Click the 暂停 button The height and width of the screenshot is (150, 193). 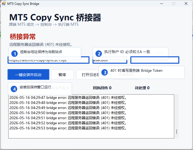[62, 74]
